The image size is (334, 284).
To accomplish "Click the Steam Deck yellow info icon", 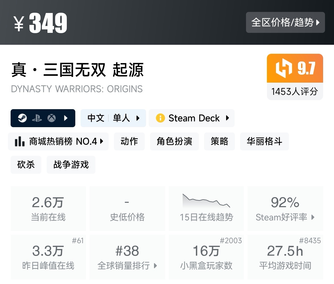I will (x=160, y=118).
